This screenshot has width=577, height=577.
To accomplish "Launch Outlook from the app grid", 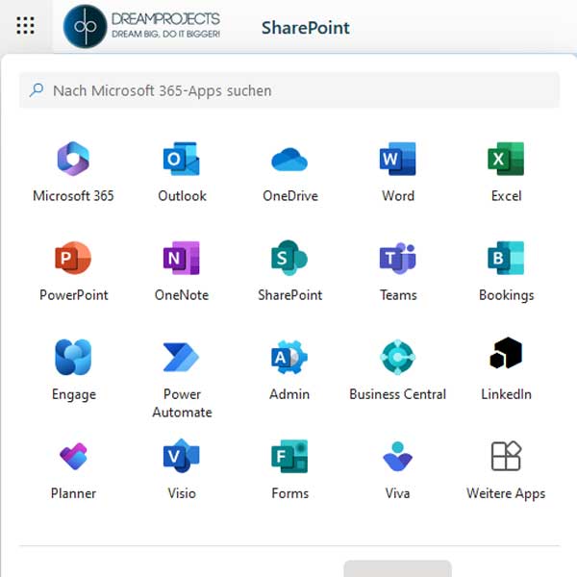I will 182,172.
